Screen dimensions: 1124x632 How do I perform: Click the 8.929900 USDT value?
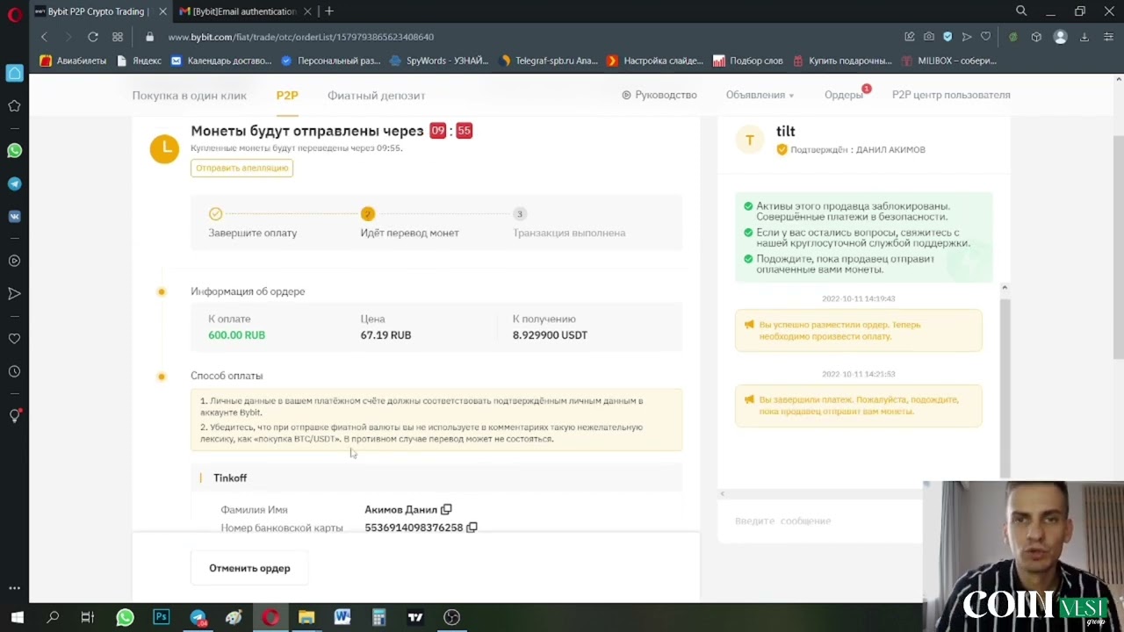pyautogui.click(x=550, y=335)
